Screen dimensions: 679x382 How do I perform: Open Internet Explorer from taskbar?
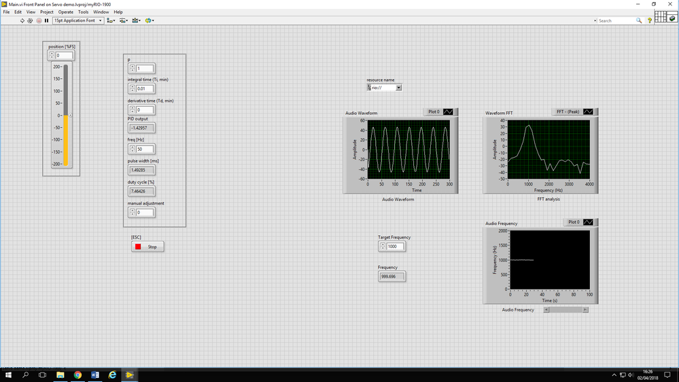[112, 375]
